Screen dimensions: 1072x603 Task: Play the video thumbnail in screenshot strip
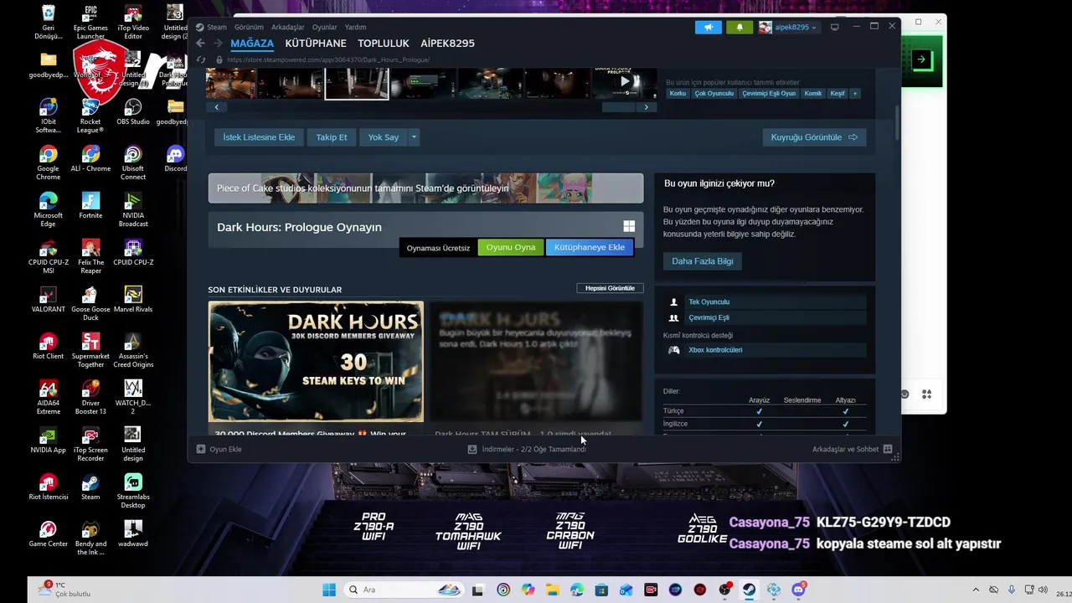point(625,82)
